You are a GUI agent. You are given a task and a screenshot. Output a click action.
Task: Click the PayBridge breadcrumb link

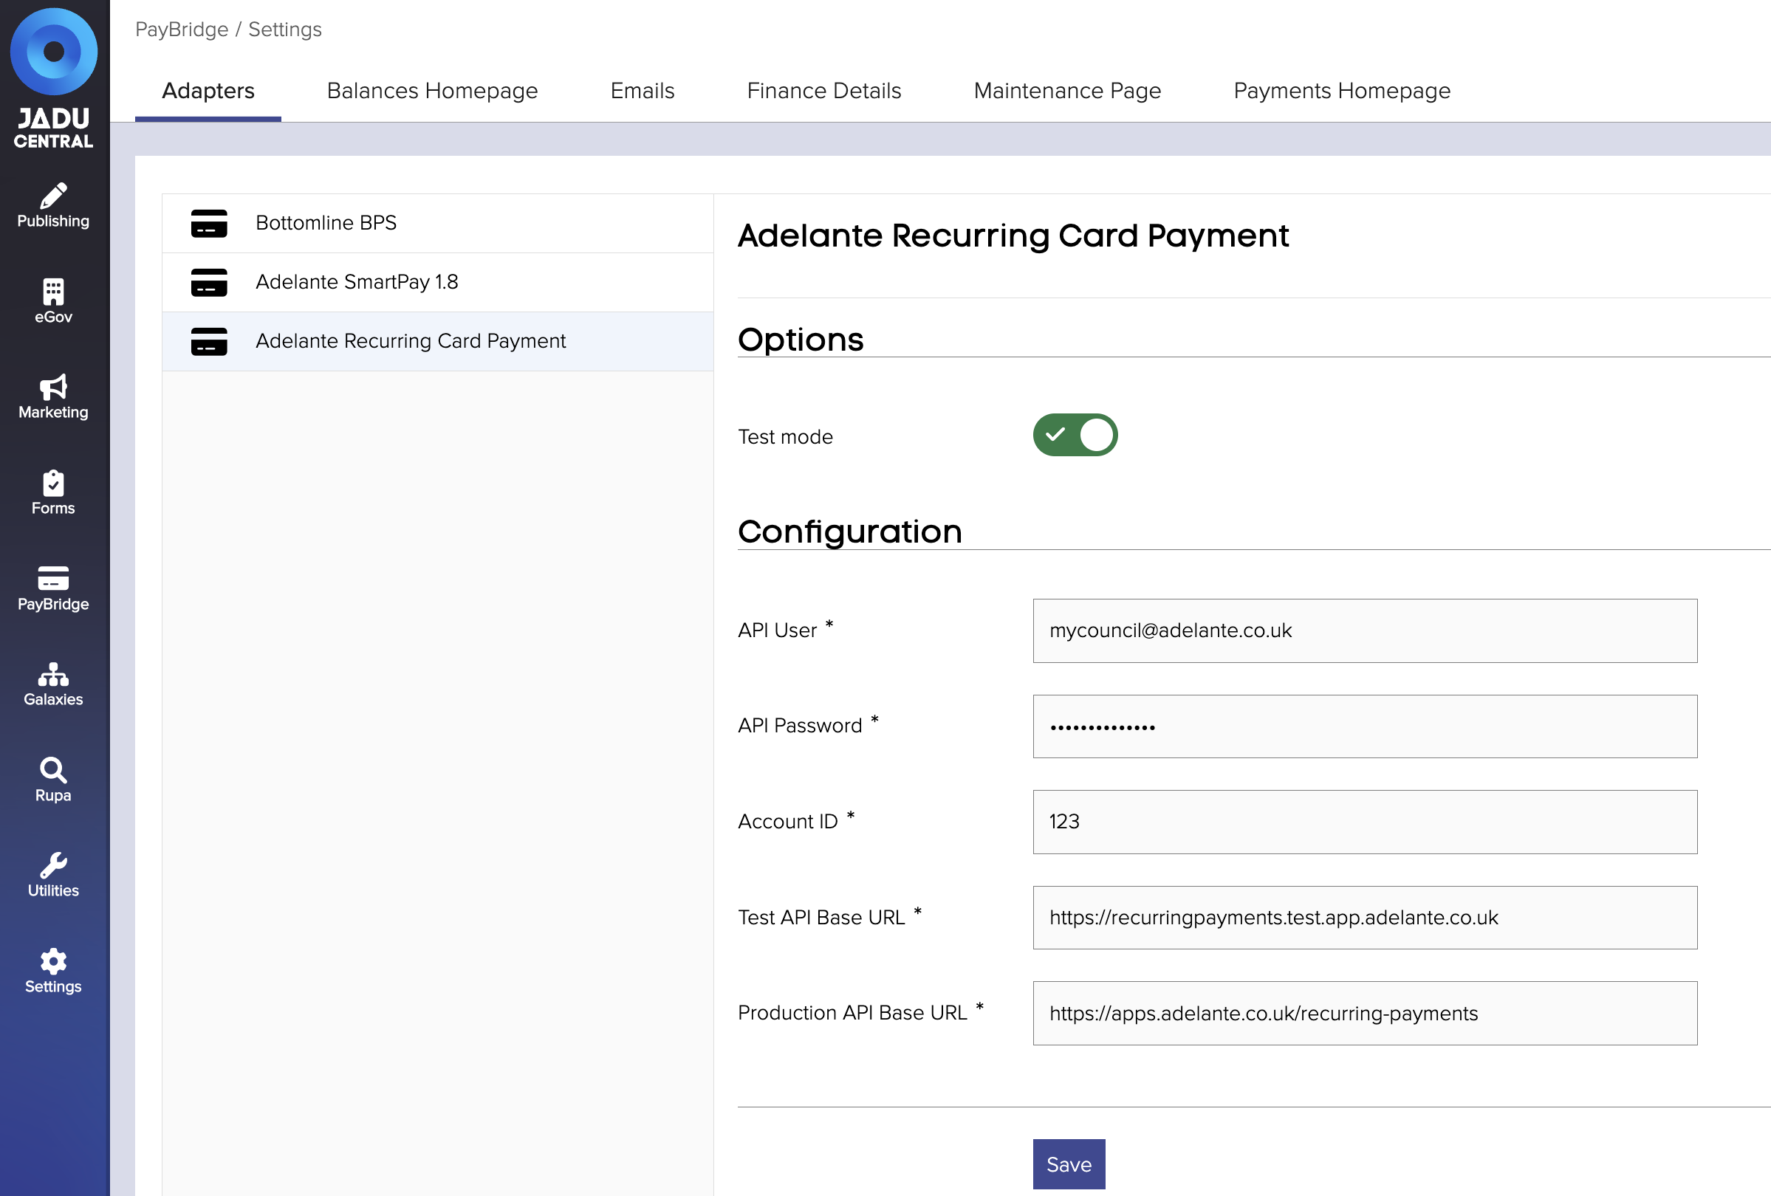[x=182, y=29]
